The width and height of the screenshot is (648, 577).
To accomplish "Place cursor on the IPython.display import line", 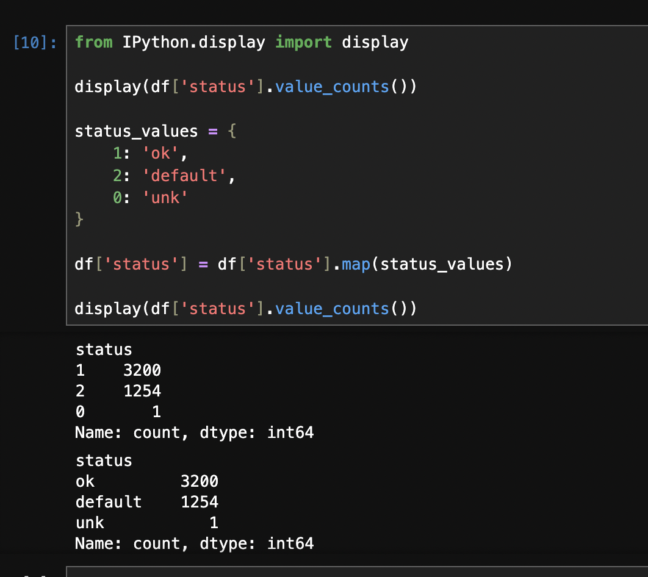I will coord(241,43).
